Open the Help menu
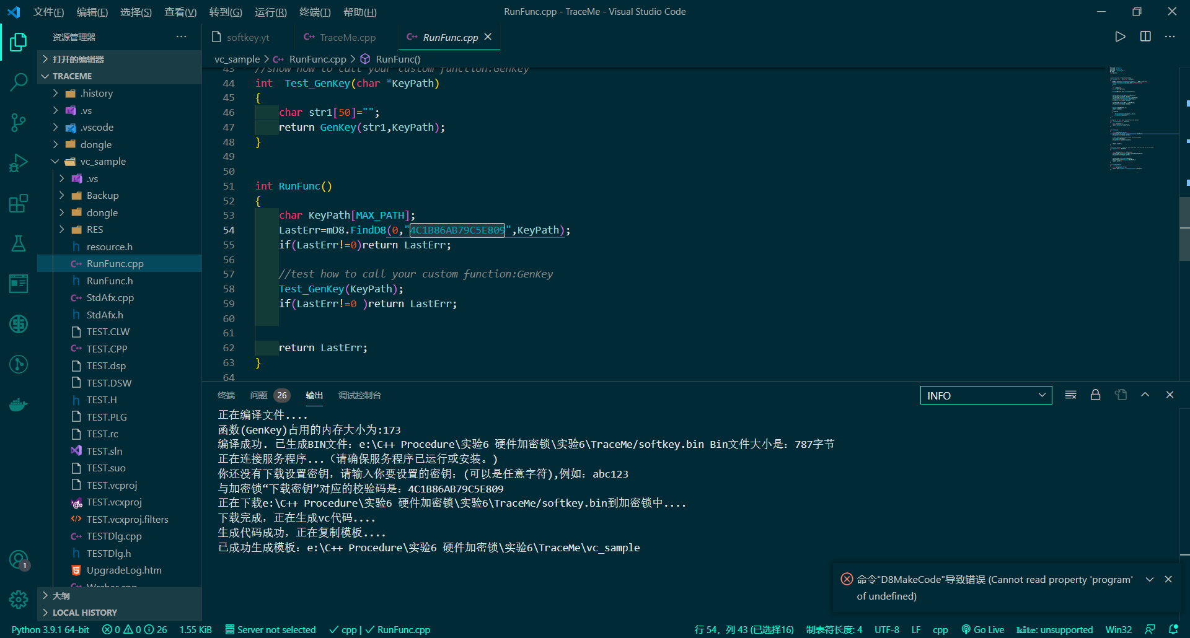 [x=359, y=12]
